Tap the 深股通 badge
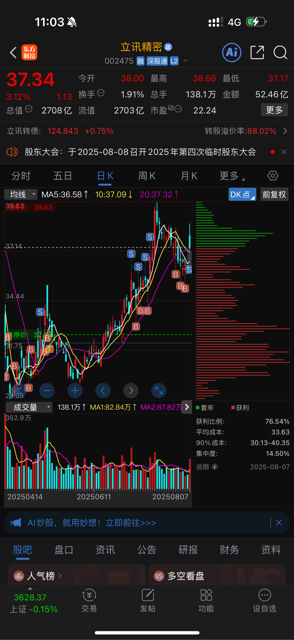The width and height of the screenshot is (294, 640). coord(157,61)
